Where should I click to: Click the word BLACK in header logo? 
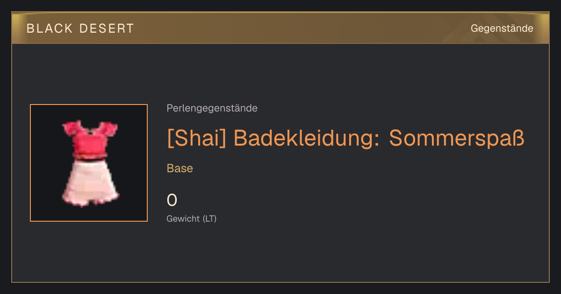(x=50, y=28)
